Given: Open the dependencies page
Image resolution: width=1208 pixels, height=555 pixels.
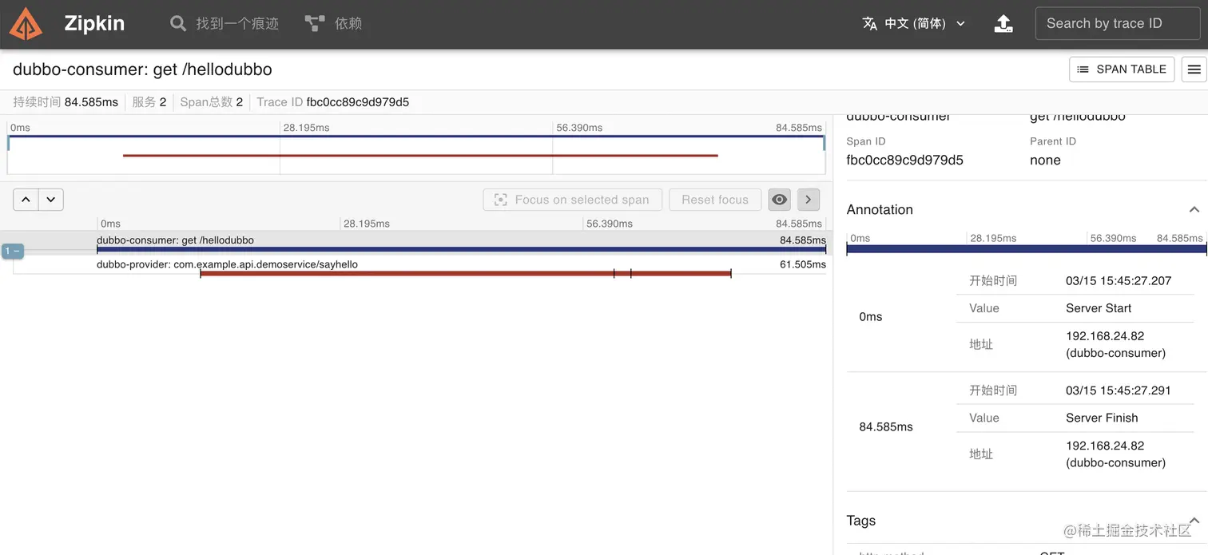Looking at the screenshot, I should point(333,24).
